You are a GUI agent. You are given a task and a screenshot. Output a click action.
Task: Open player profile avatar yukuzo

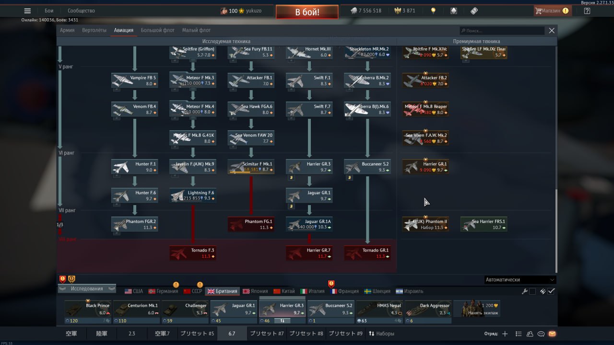click(x=224, y=11)
